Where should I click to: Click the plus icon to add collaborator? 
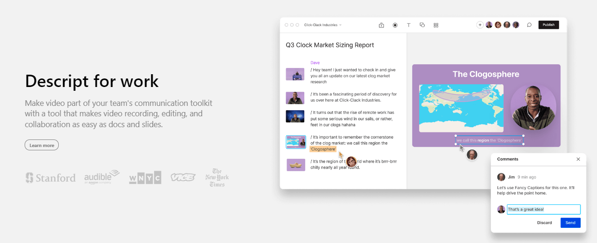(x=479, y=25)
